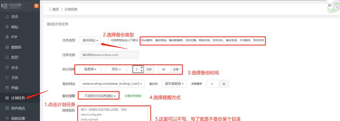The width and height of the screenshot is (340, 121).
Task: Click the 网站 globe icon in sidebar
Action: point(7,27)
